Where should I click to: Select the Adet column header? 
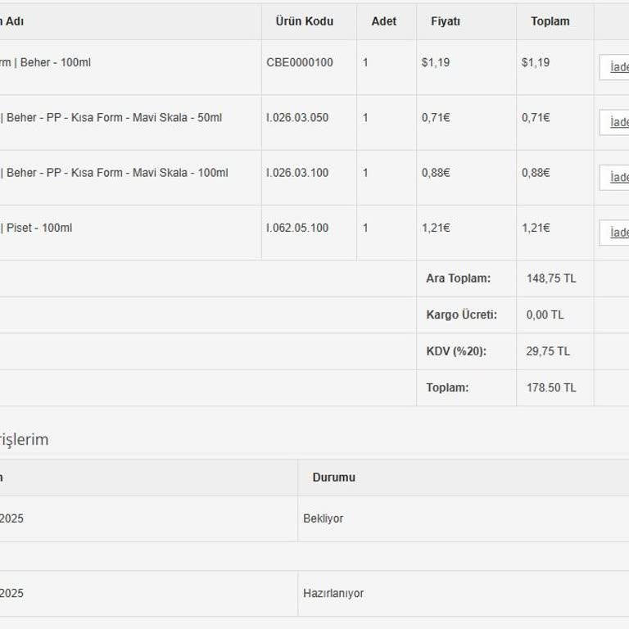click(x=383, y=21)
